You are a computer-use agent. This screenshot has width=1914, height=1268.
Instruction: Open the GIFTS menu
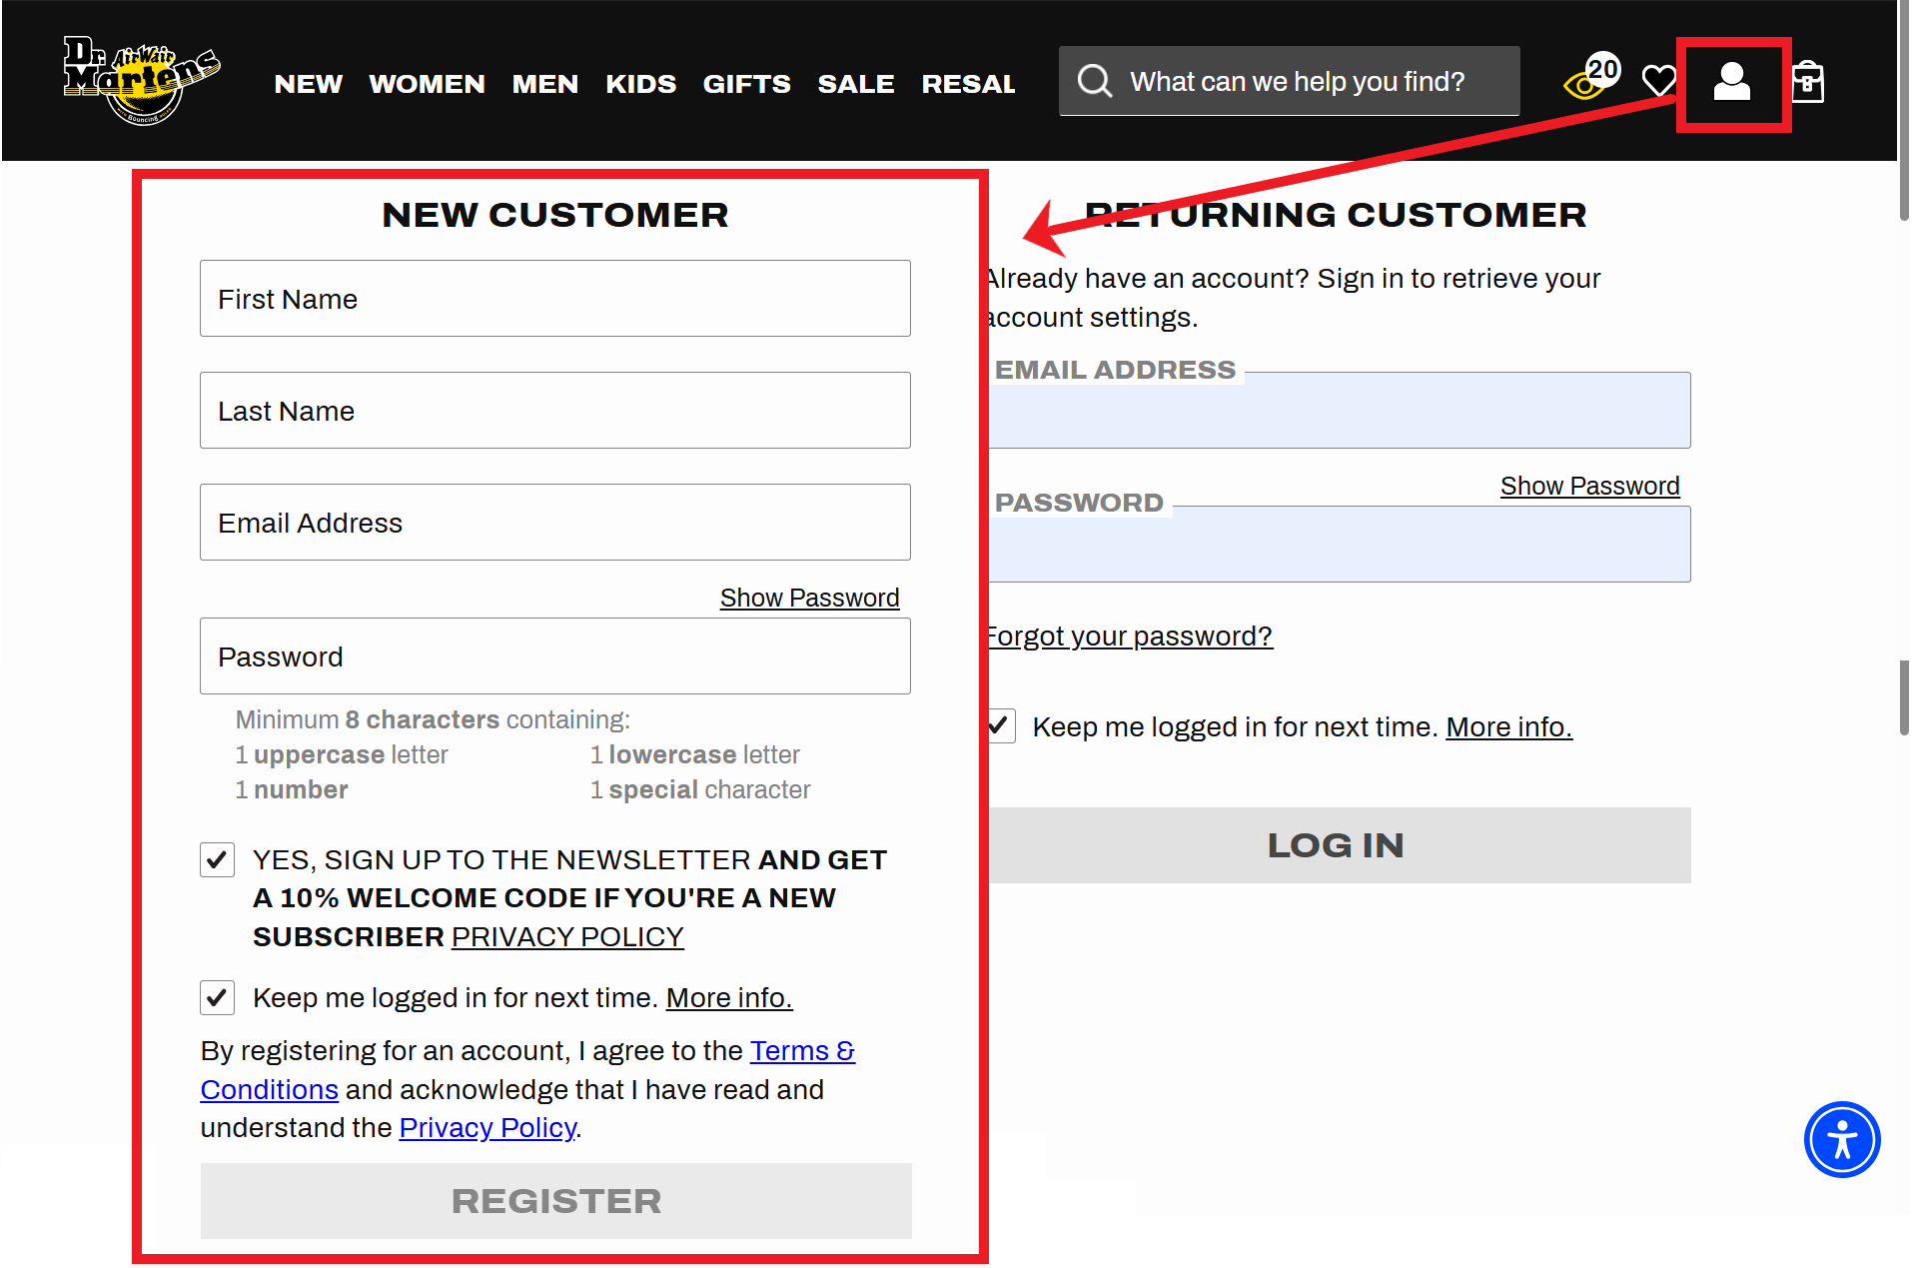click(746, 84)
